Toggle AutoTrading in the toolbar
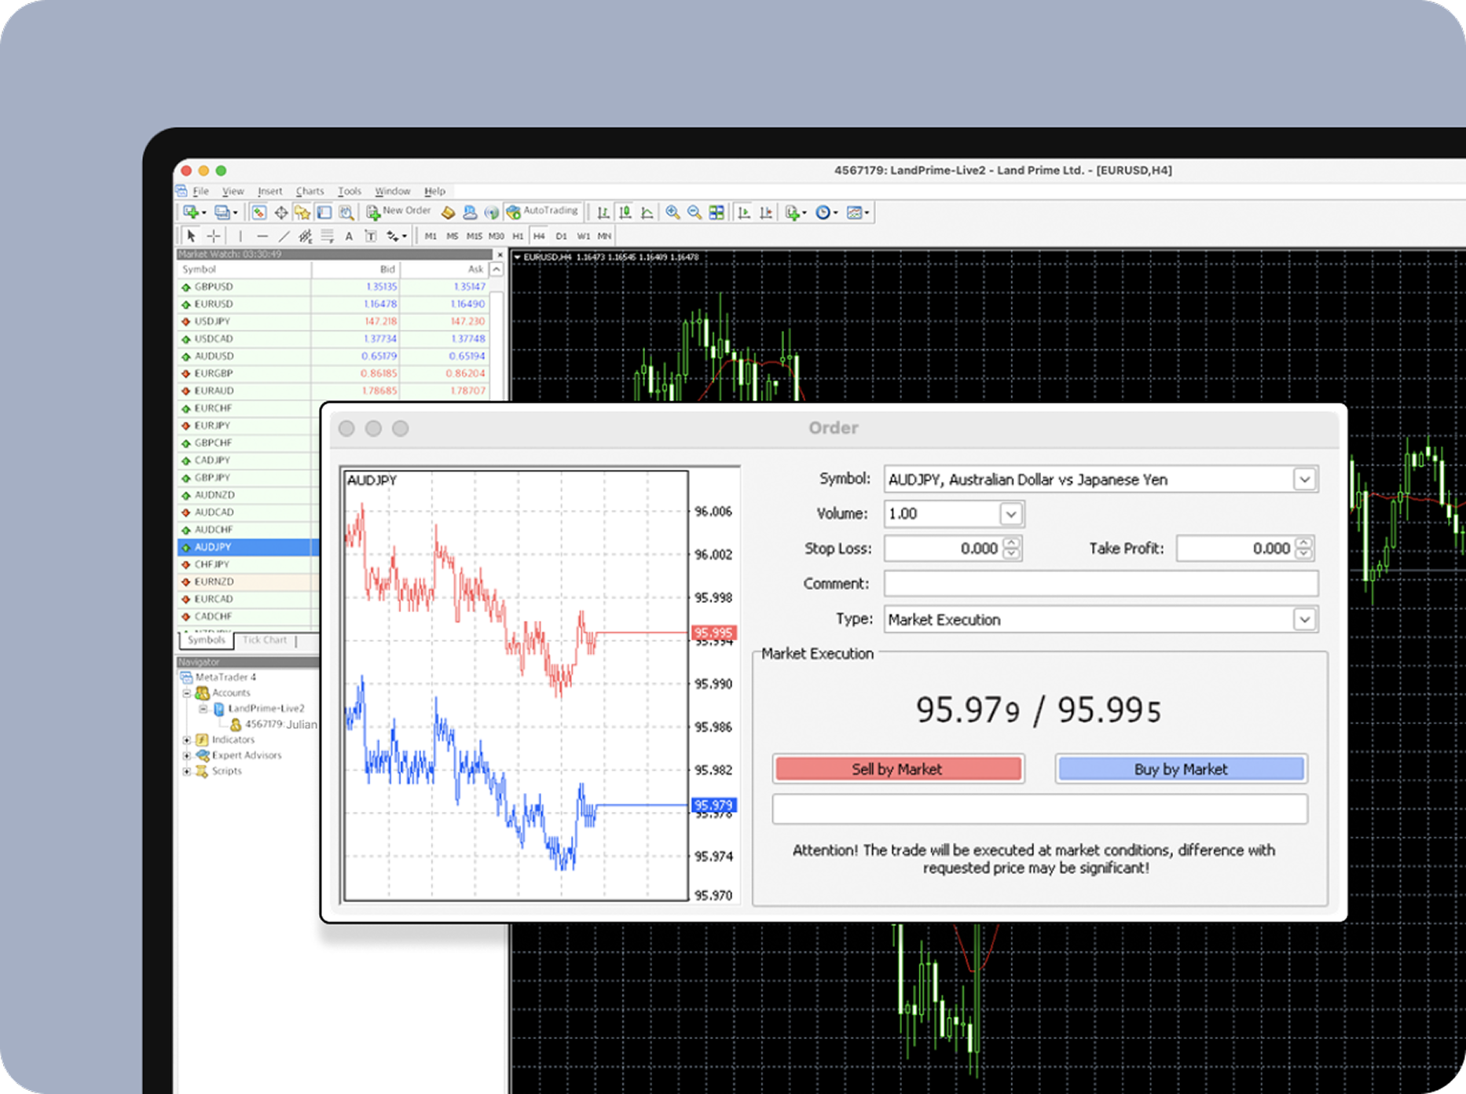Viewport: 1466px width, 1094px height. coord(543,211)
